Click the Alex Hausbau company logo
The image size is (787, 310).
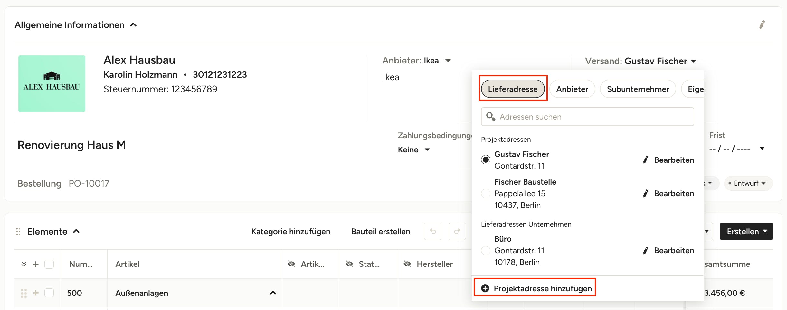[x=52, y=84]
